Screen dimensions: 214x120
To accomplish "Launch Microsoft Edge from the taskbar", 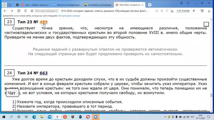I will coord(34,117).
